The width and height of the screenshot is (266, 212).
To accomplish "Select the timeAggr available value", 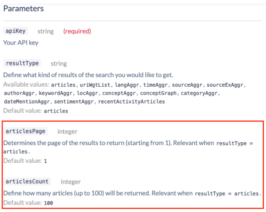I will (156, 84).
